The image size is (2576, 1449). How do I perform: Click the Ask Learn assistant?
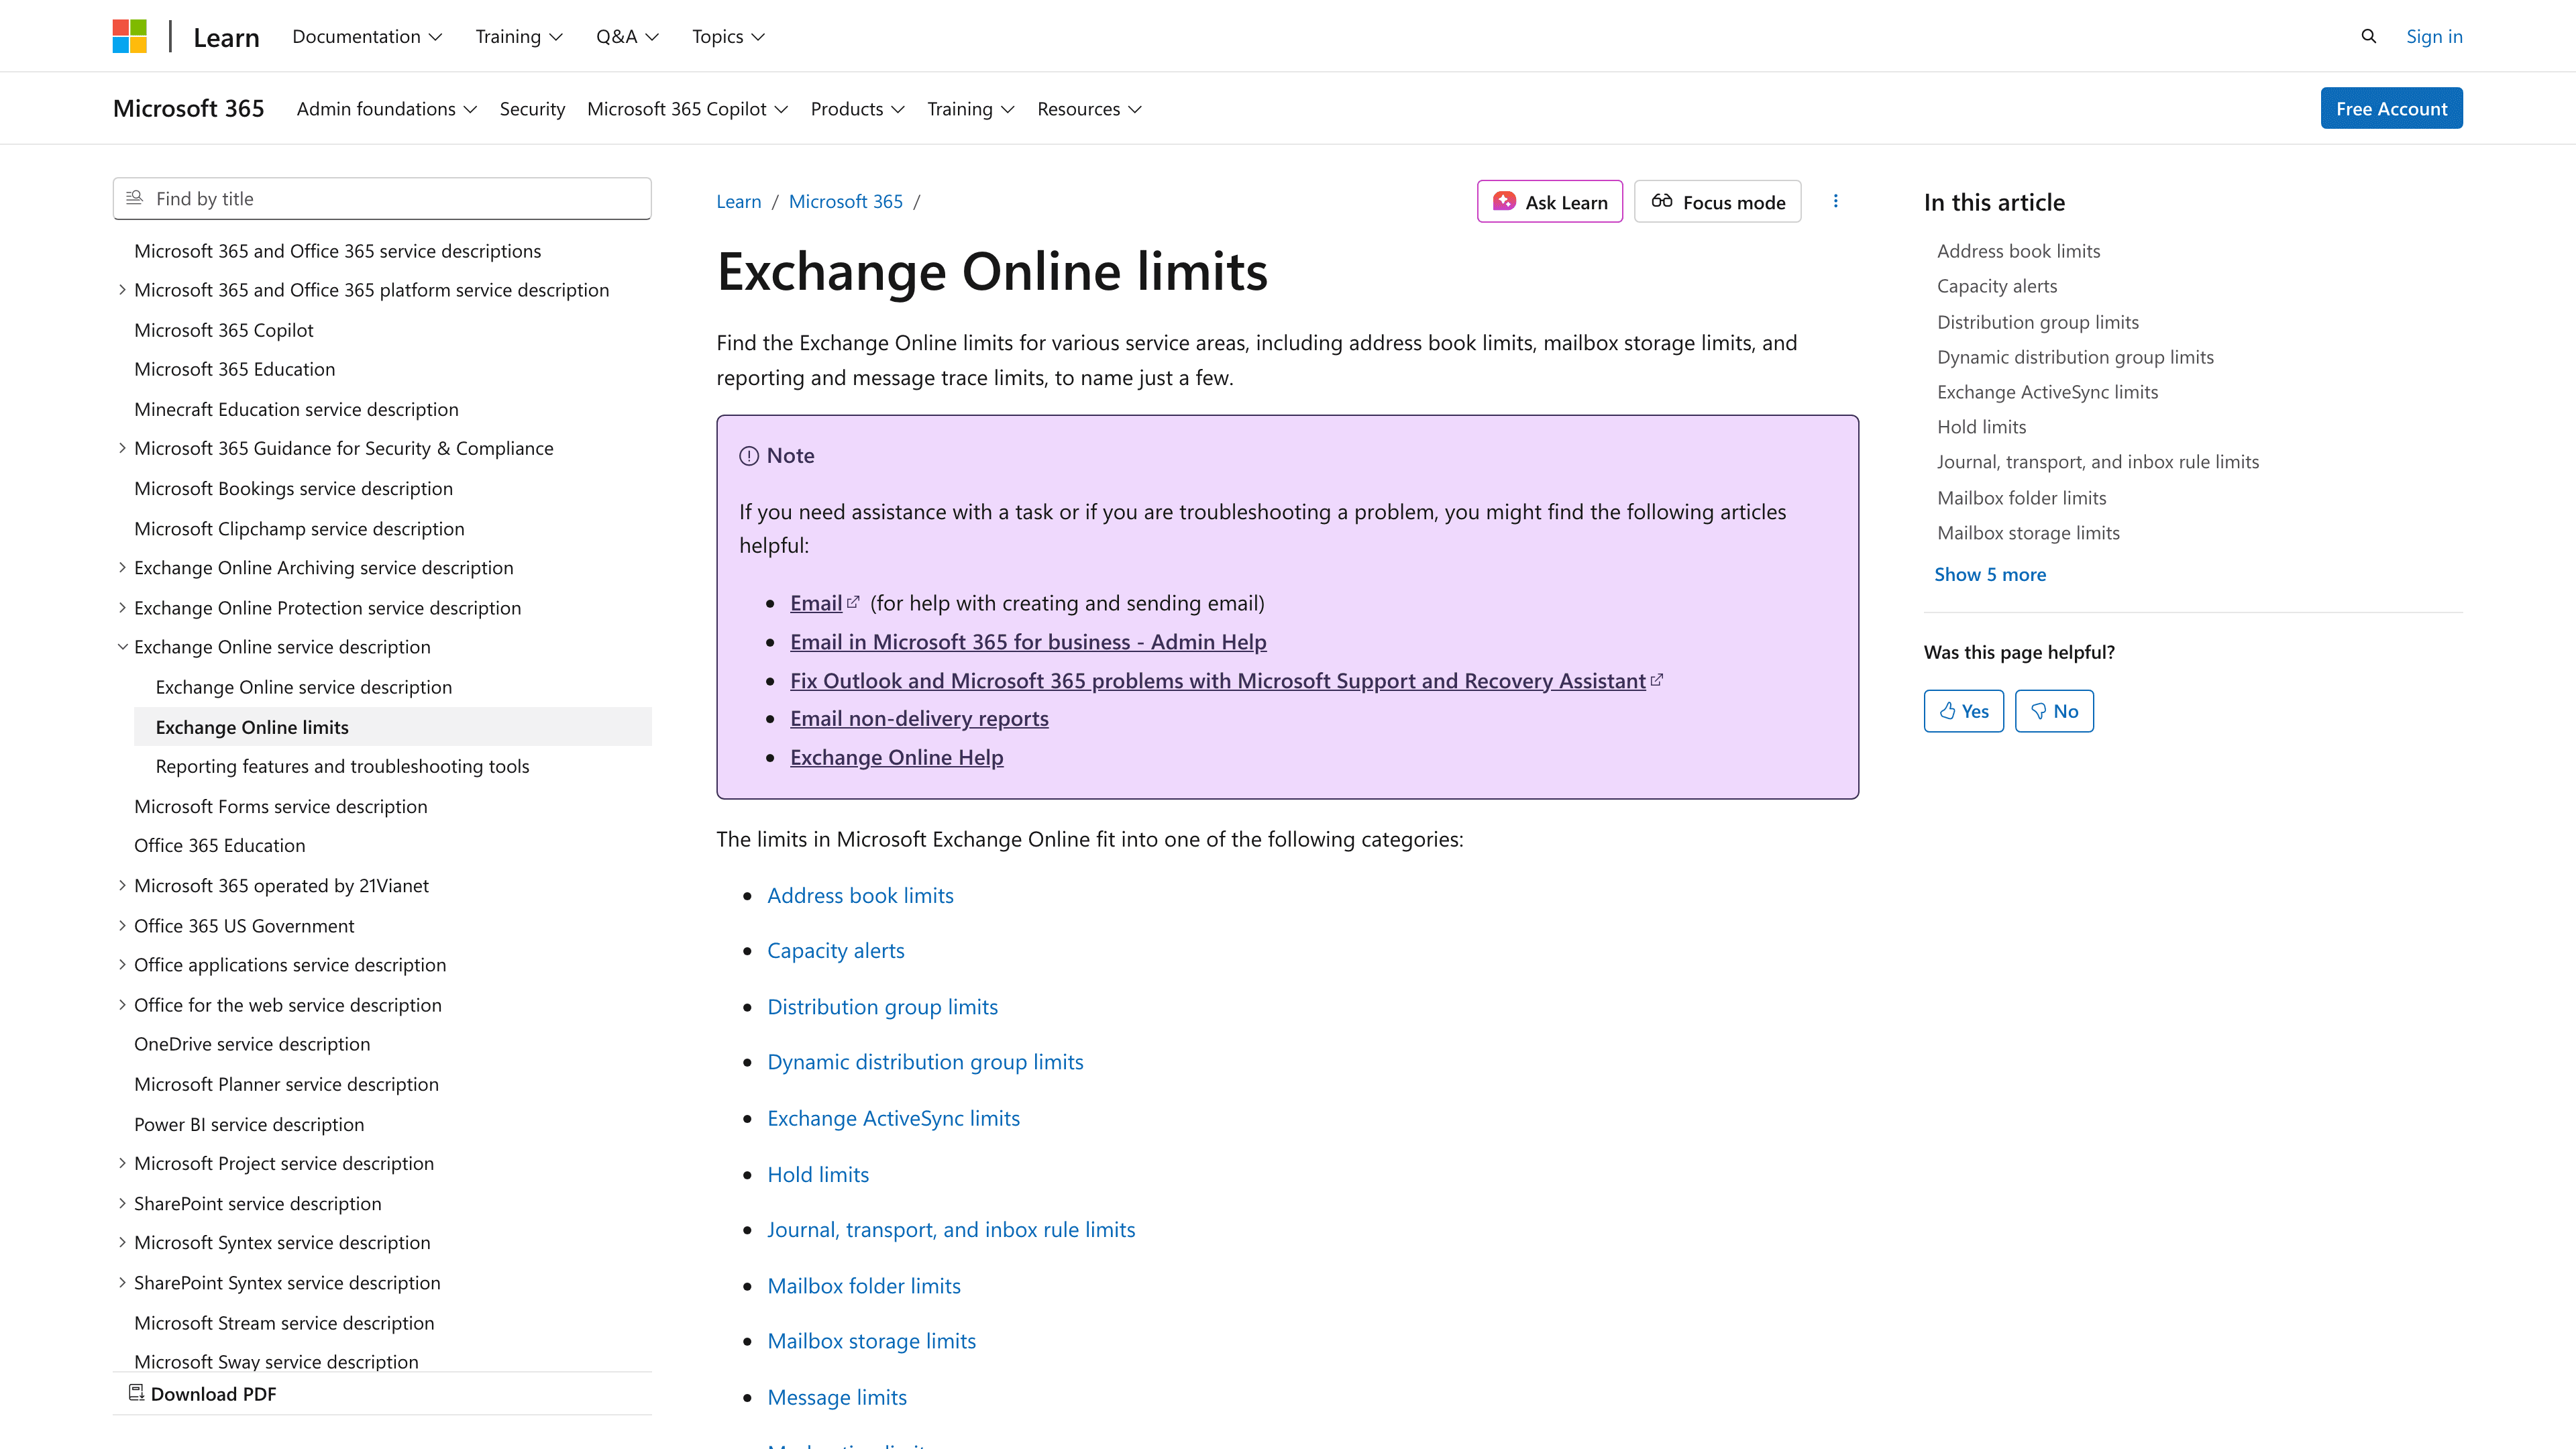[1549, 201]
